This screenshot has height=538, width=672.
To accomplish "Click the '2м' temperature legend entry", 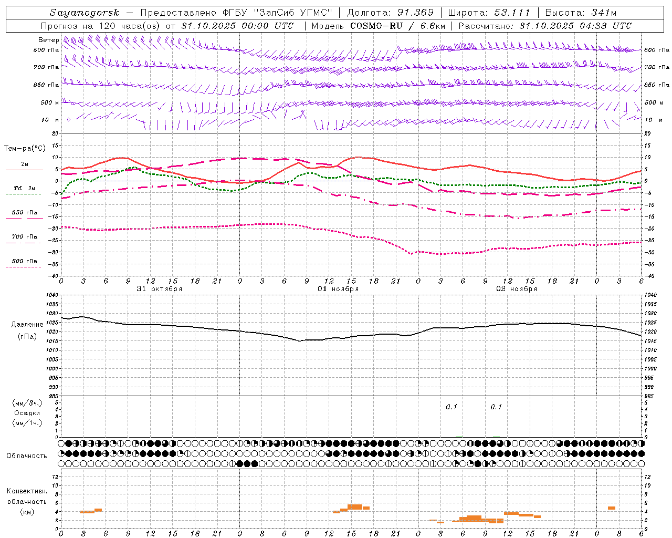I will click(25, 164).
